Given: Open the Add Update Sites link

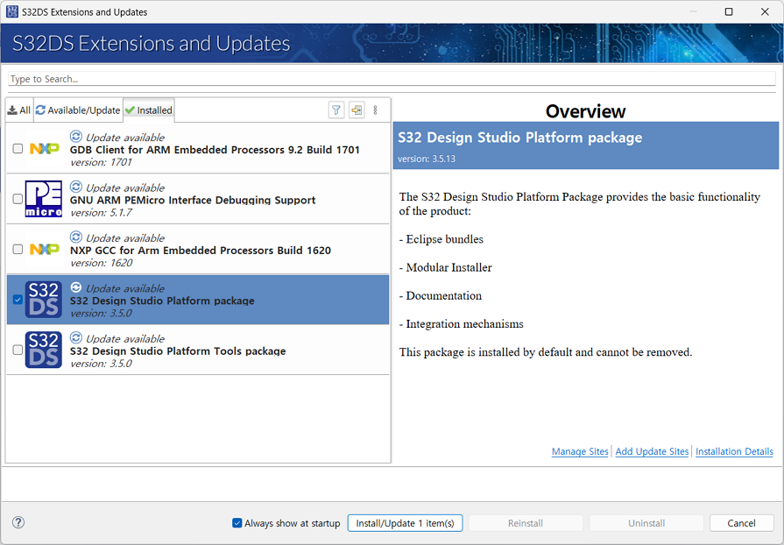Looking at the screenshot, I should 652,451.
